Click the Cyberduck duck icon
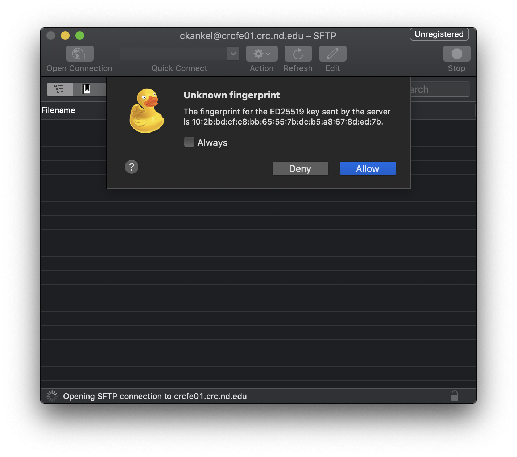Image resolution: width=517 pixels, height=457 pixels. (147, 111)
